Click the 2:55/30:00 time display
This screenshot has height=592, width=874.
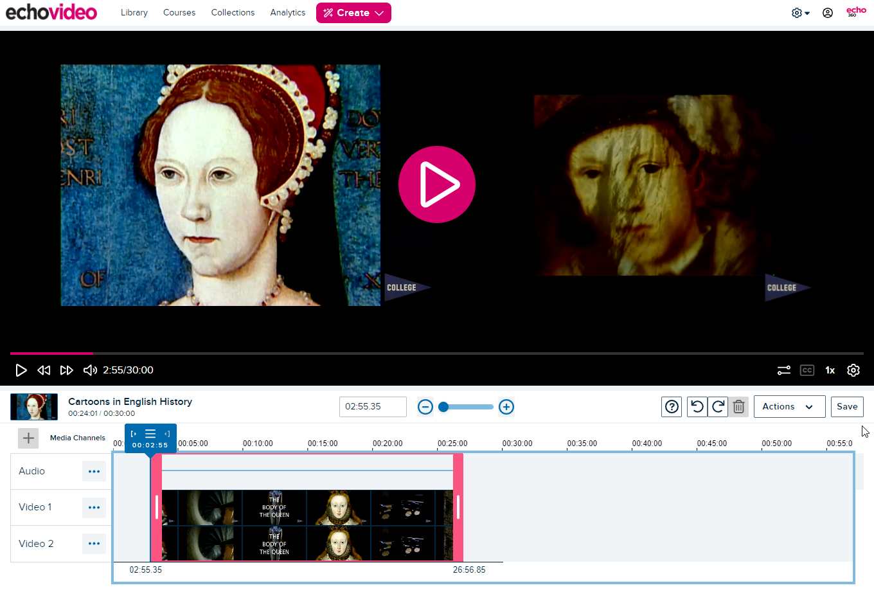[128, 370]
